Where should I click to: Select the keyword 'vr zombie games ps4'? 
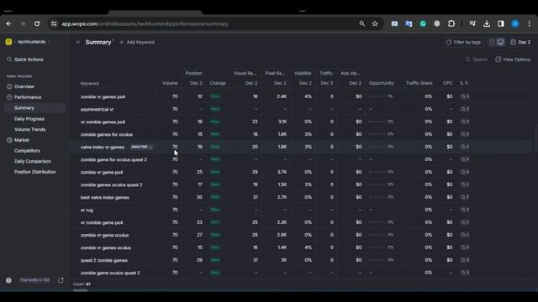[103, 122]
